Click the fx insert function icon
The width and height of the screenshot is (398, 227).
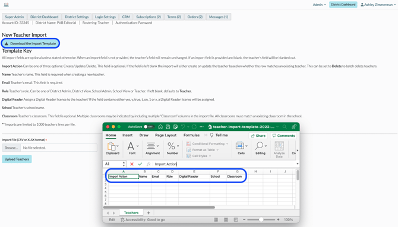pyautogui.click(x=149, y=164)
